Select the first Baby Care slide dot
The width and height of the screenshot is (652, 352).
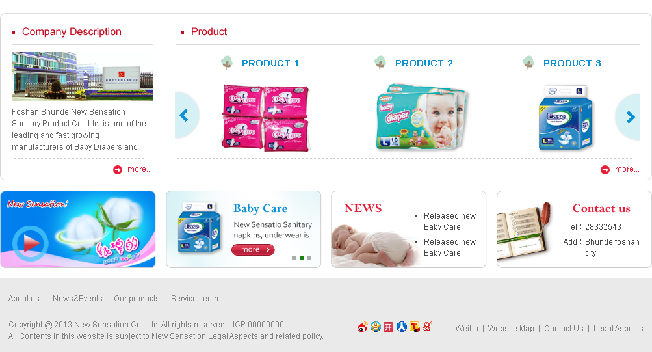(x=294, y=258)
